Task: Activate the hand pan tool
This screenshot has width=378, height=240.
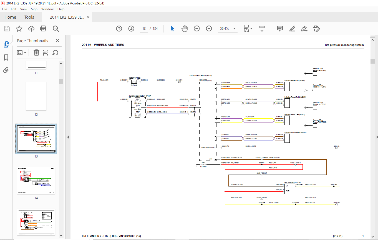Action: [x=185, y=29]
